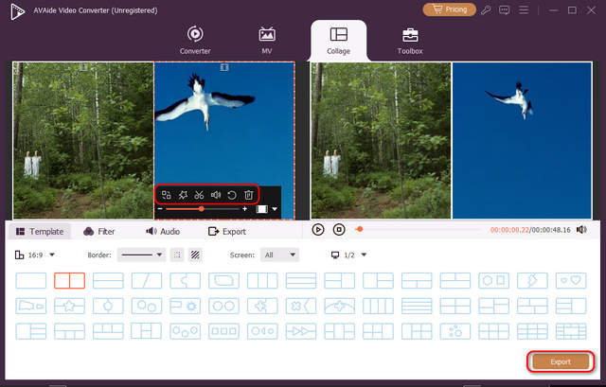Toggle the dotted border style option

(x=177, y=255)
